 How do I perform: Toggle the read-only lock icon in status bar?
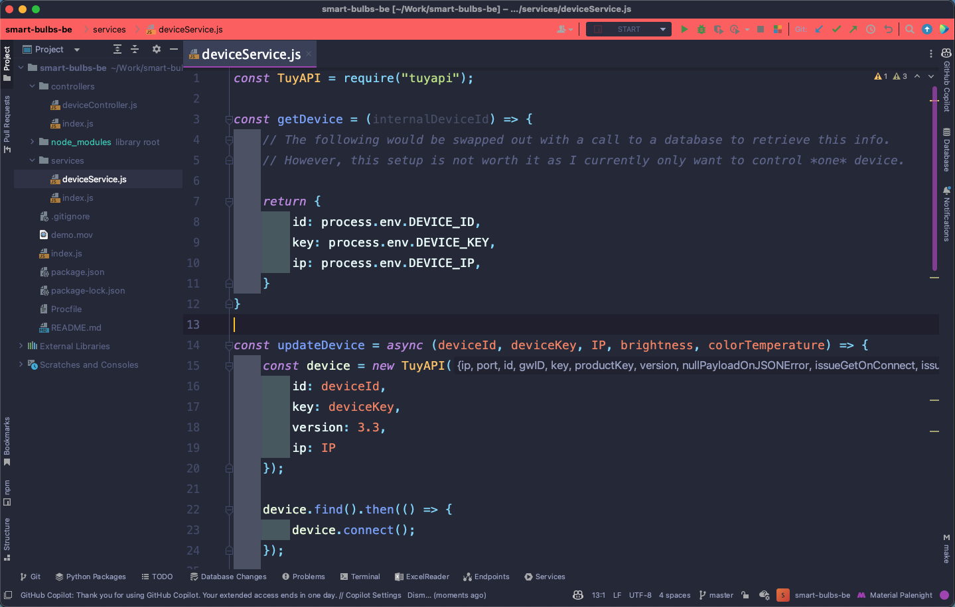(745, 595)
